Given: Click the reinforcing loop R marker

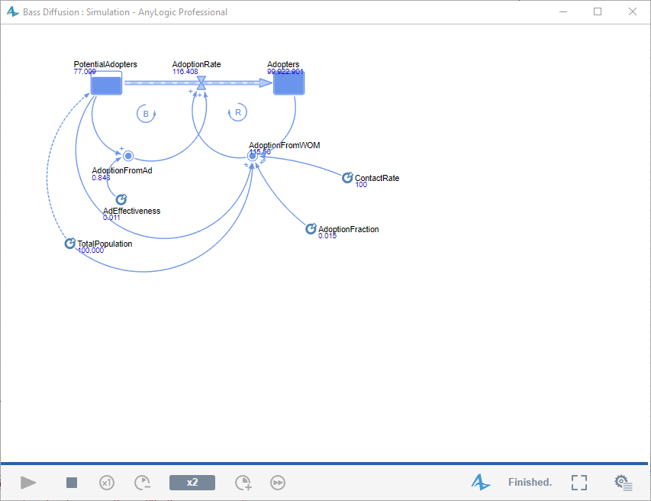Looking at the screenshot, I should click(237, 112).
